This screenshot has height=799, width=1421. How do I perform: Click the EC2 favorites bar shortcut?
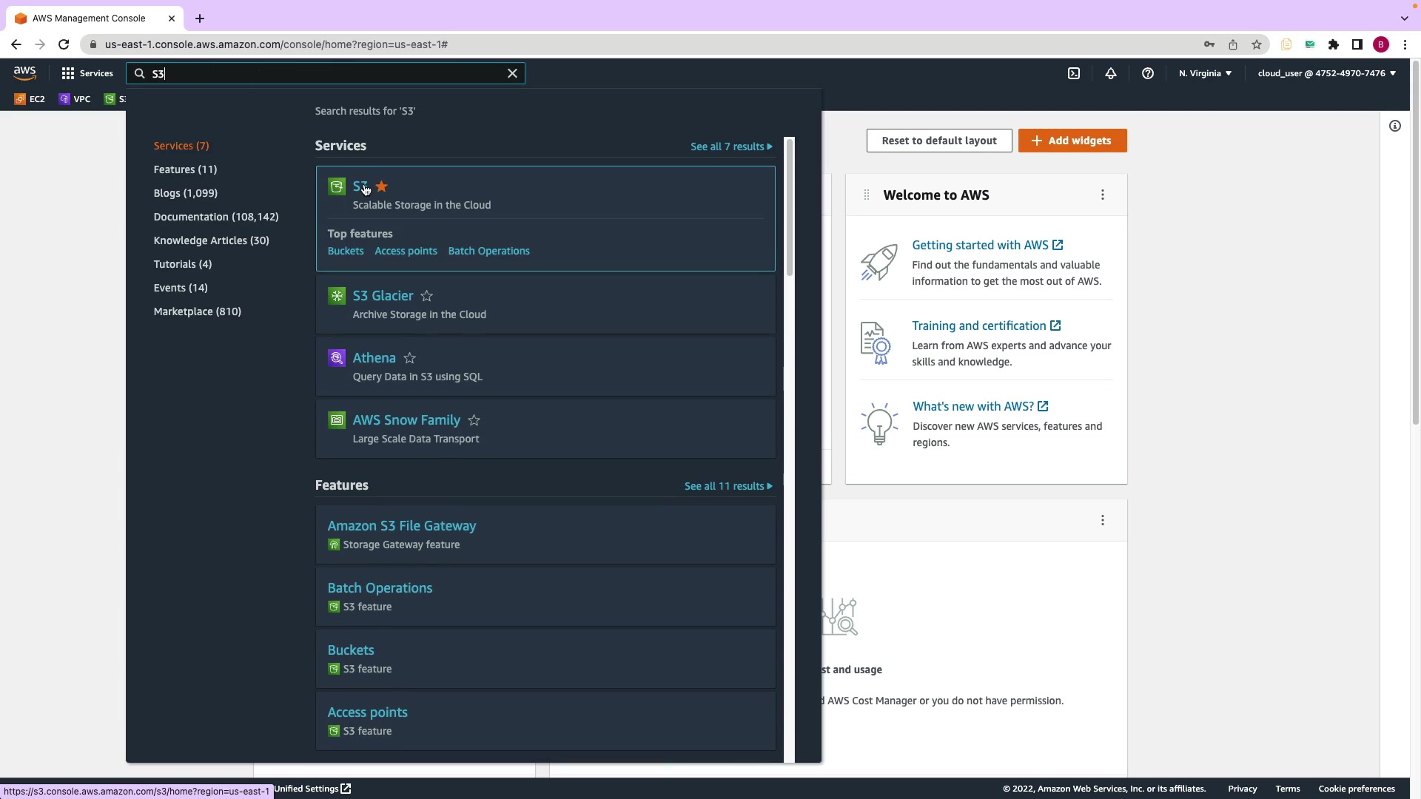point(30,99)
